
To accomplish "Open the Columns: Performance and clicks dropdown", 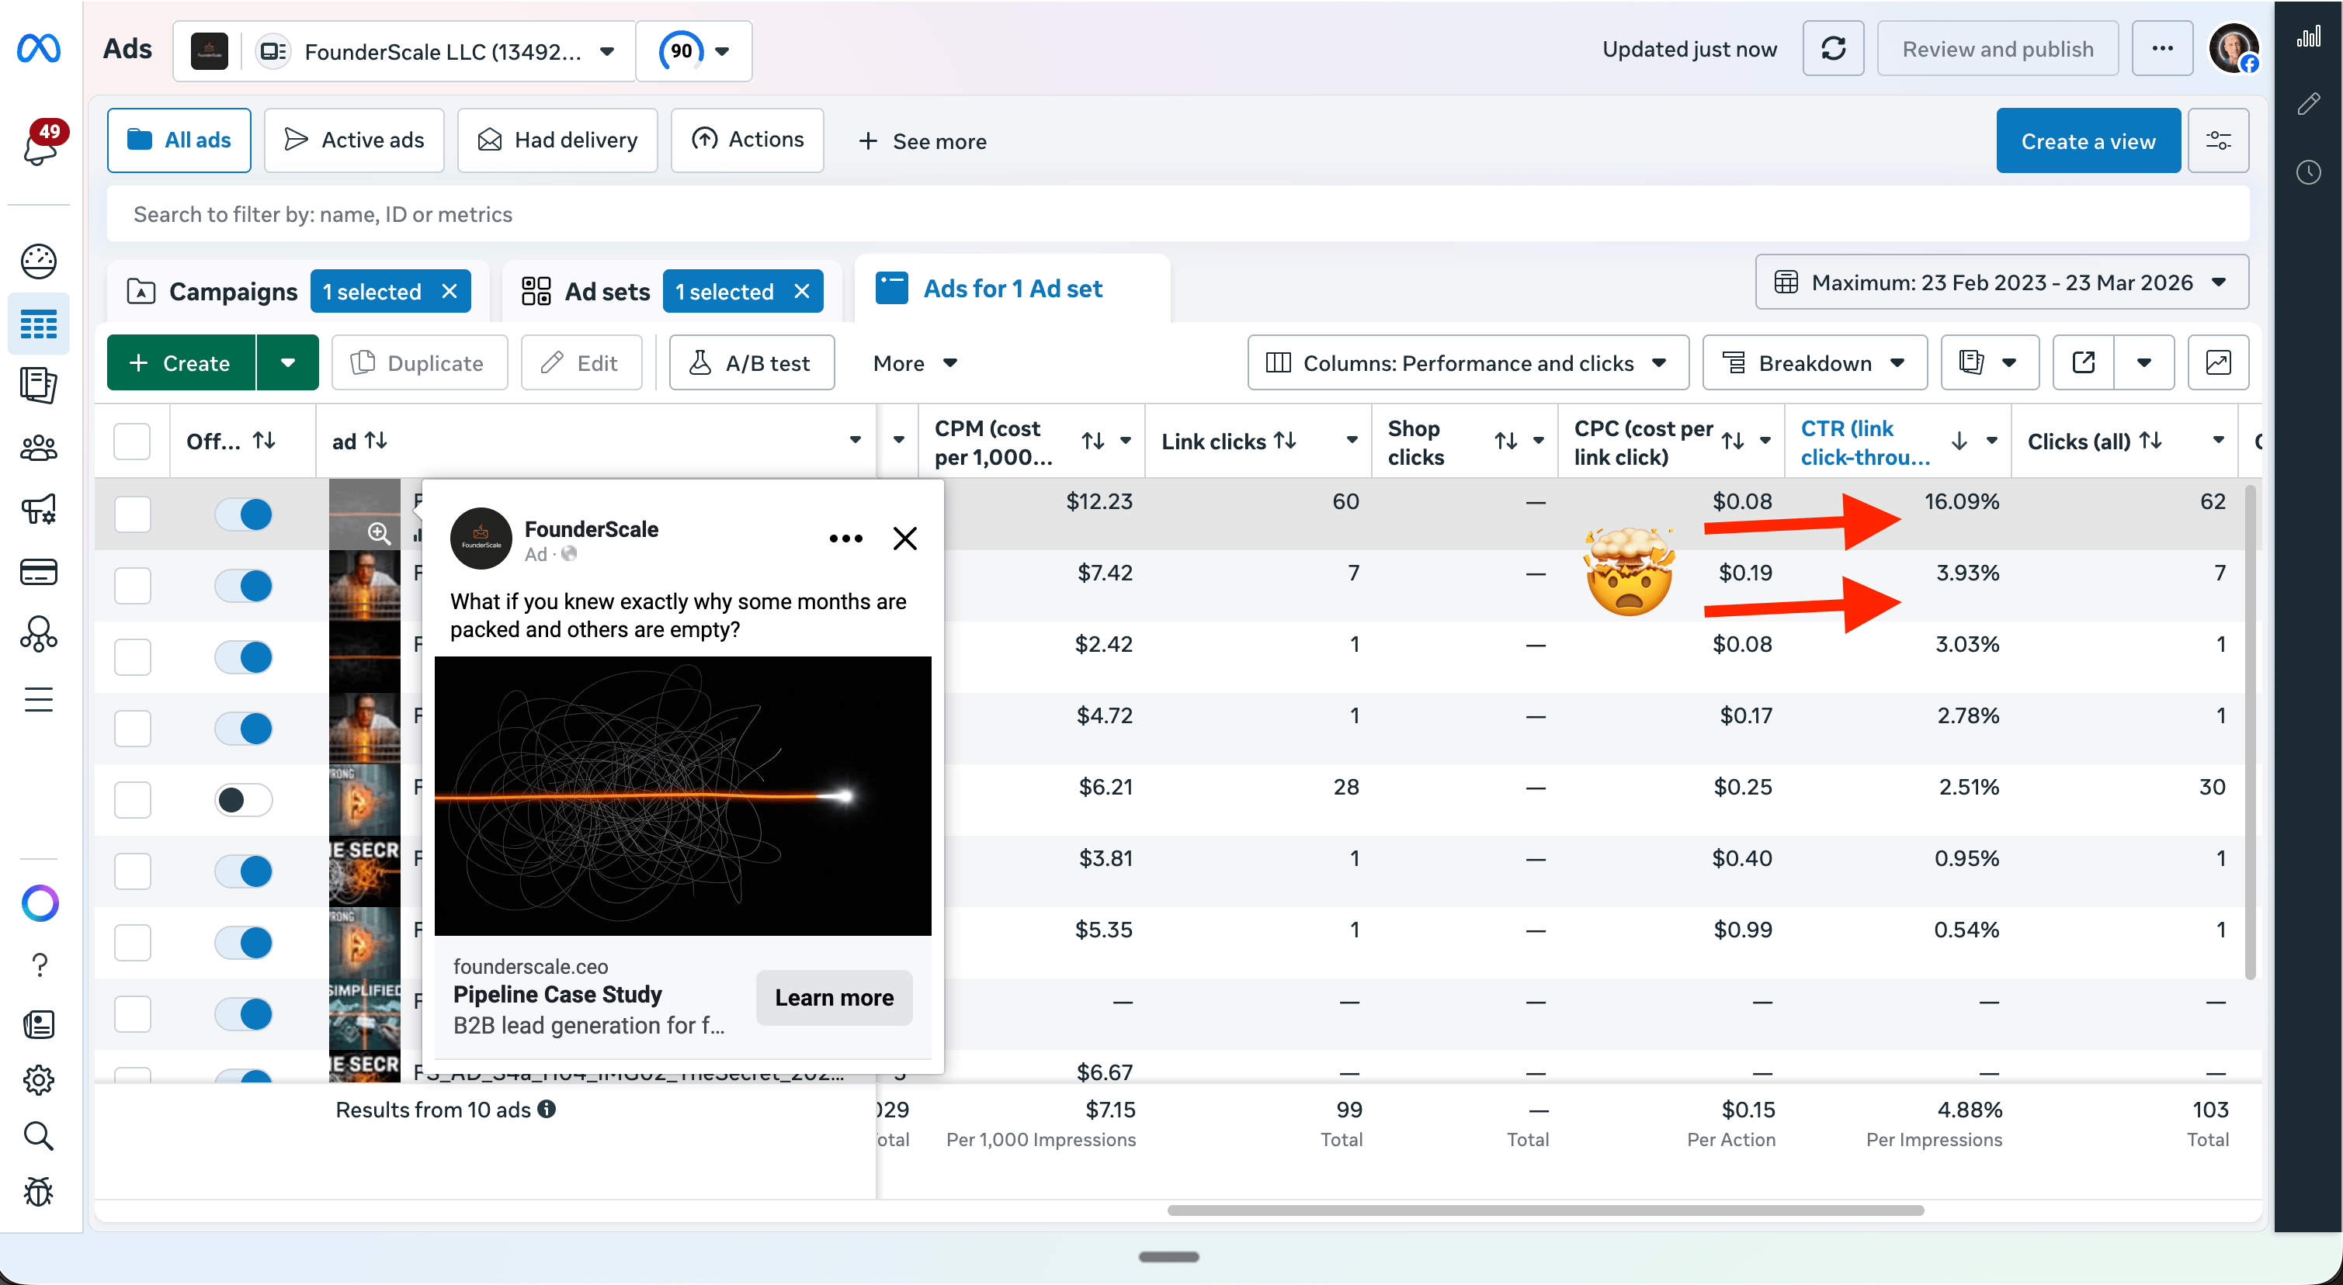I will coord(1467,363).
